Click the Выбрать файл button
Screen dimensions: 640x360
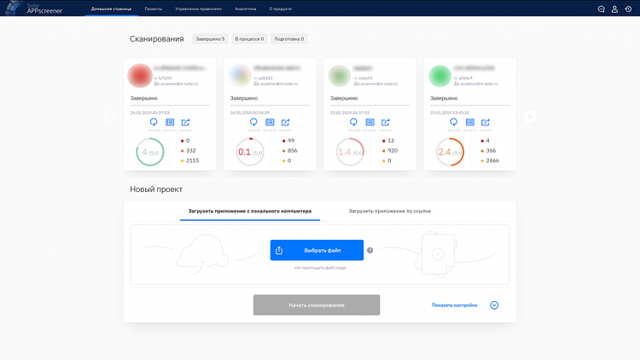[317, 250]
